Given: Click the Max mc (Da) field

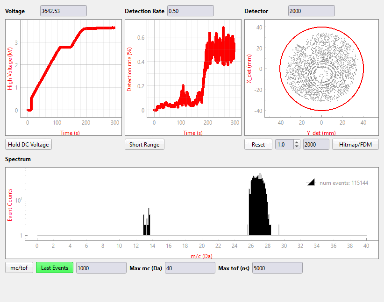Looking at the screenshot, I should tap(190, 268).
